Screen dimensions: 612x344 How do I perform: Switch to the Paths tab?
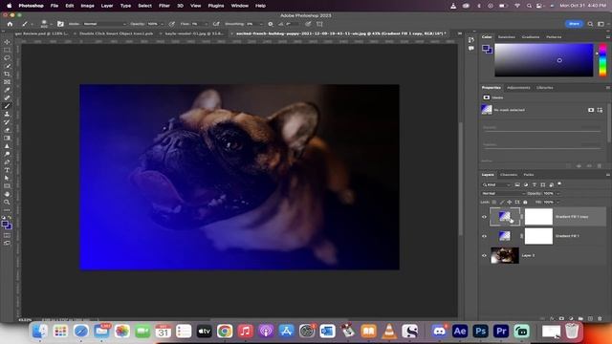pyautogui.click(x=529, y=175)
